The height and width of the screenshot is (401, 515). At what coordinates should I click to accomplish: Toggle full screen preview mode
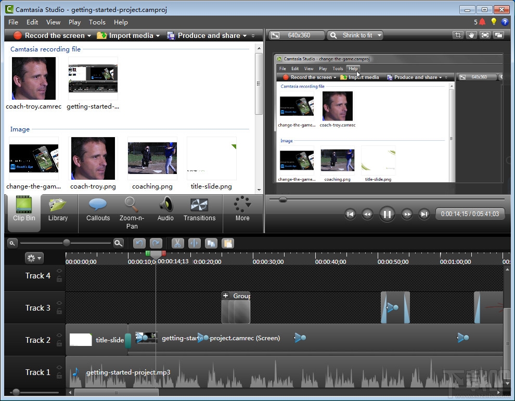click(485, 35)
